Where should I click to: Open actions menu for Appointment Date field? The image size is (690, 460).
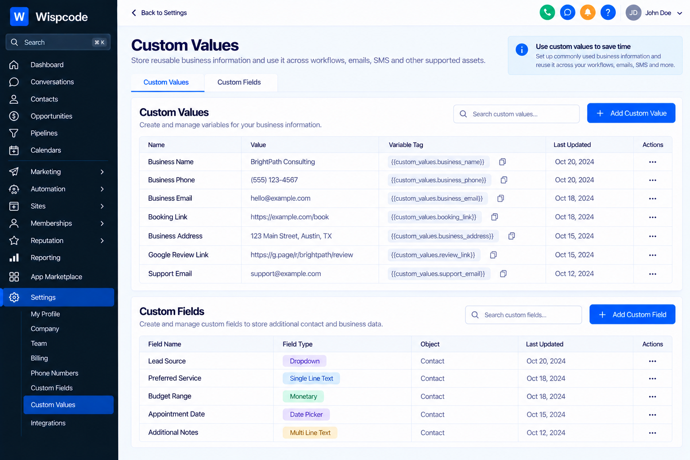pyautogui.click(x=653, y=415)
